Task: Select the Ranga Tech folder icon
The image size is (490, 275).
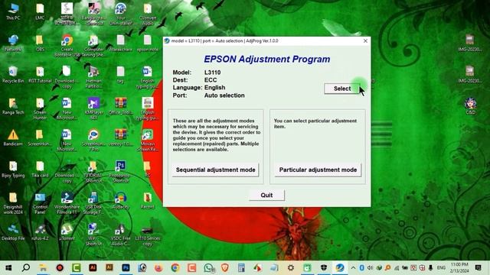Action: click(13, 106)
